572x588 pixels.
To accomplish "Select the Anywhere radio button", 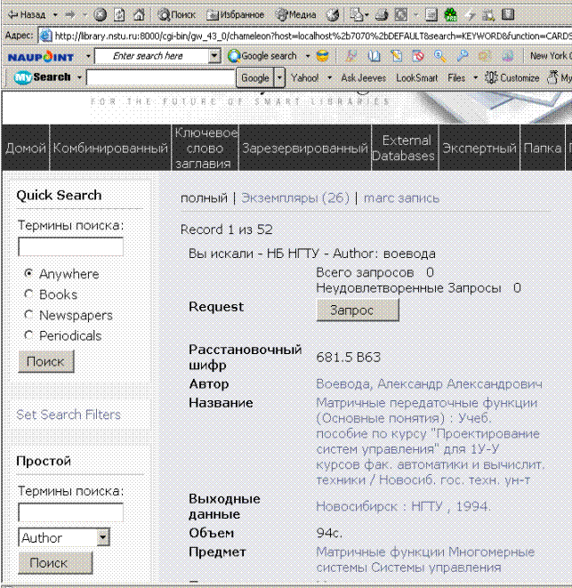I will [x=29, y=274].
